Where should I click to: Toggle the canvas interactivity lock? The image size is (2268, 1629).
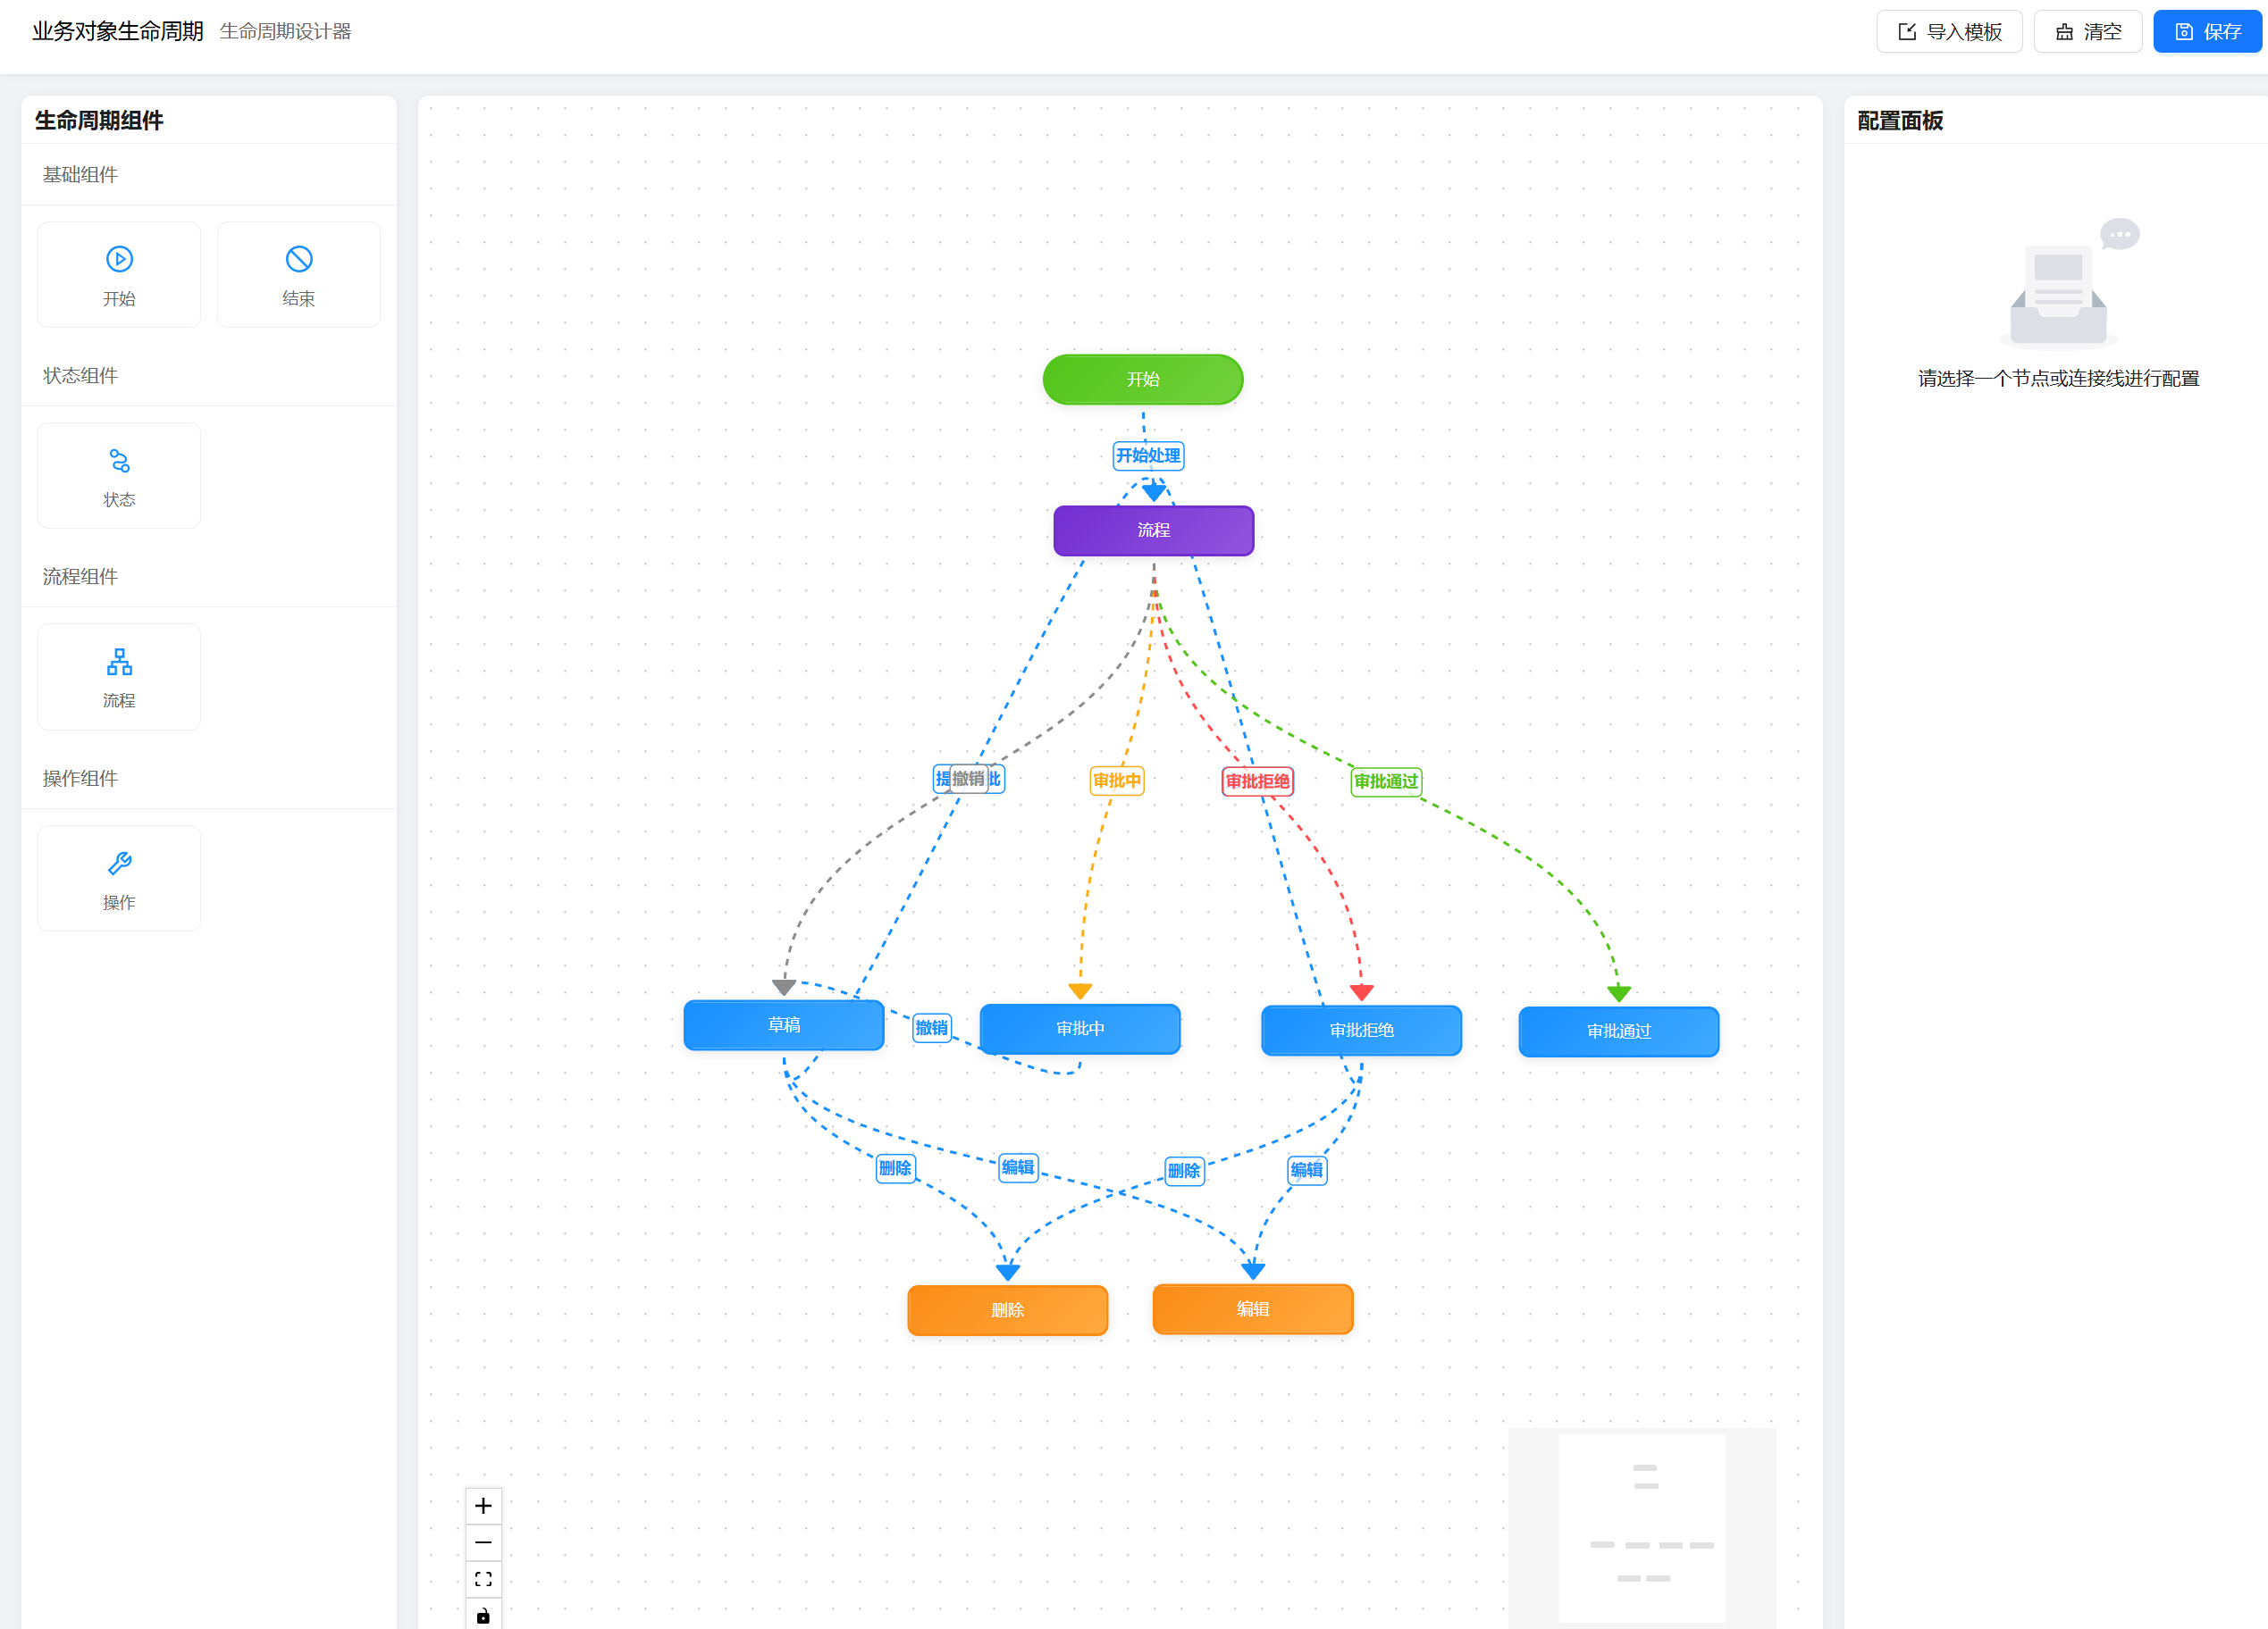[483, 1615]
